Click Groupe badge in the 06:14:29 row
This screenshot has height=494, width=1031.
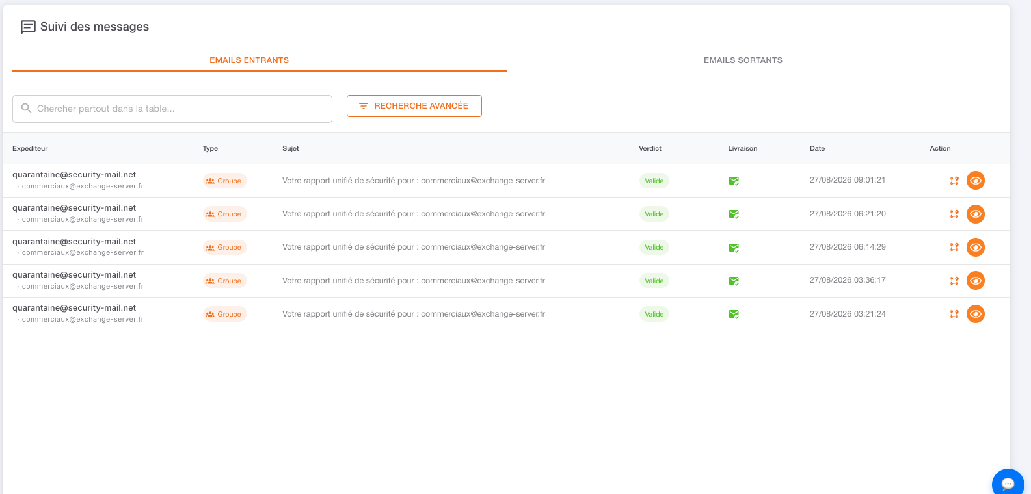[224, 247]
